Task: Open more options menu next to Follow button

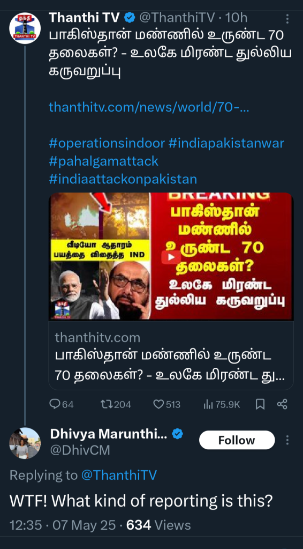Action: click(x=287, y=440)
